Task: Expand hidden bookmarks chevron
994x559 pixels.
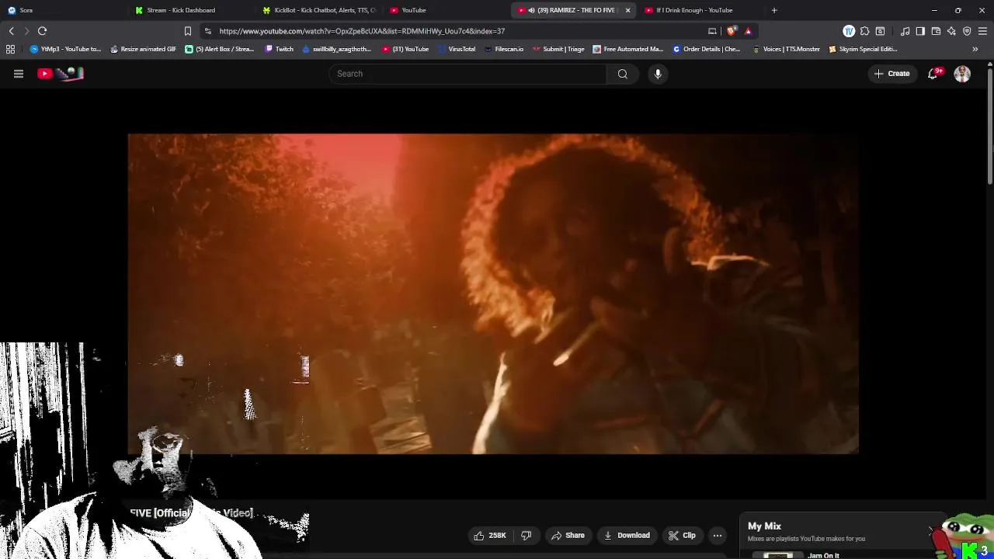Action: click(x=975, y=49)
